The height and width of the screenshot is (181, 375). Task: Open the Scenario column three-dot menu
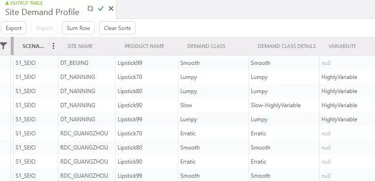tap(53, 46)
